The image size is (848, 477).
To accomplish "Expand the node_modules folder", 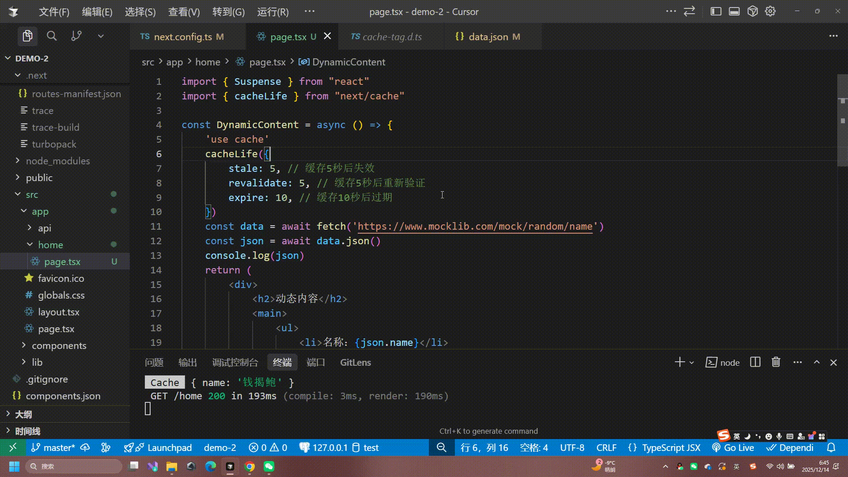I will pyautogui.click(x=57, y=161).
